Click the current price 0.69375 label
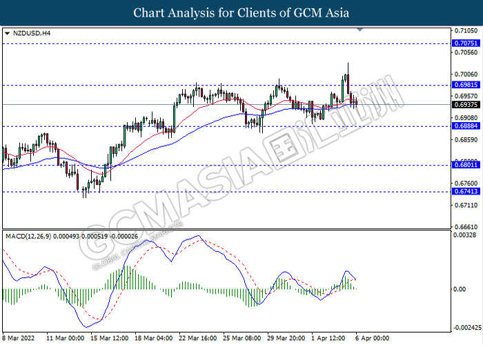This screenshot has width=483, height=345. (x=466, y=105)
